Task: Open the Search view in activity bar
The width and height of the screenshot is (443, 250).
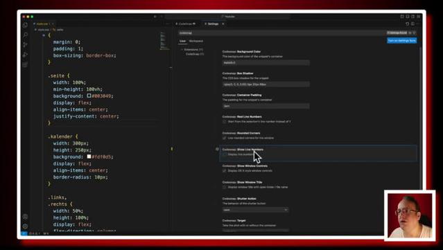Action: click(x=25, y=35)
